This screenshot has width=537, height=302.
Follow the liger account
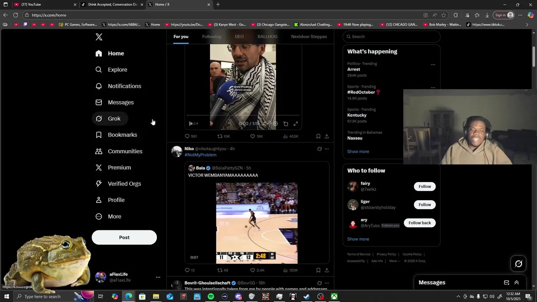pos(425,205)
